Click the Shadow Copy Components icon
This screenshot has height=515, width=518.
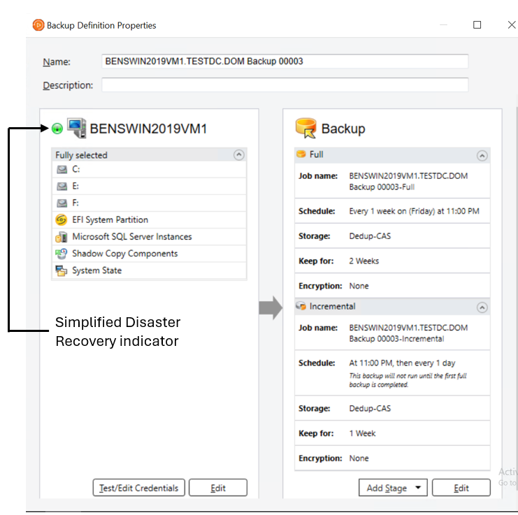click(x=62, y=254)
